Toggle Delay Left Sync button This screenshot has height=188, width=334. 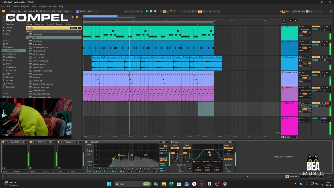click(x=175, y=148)
